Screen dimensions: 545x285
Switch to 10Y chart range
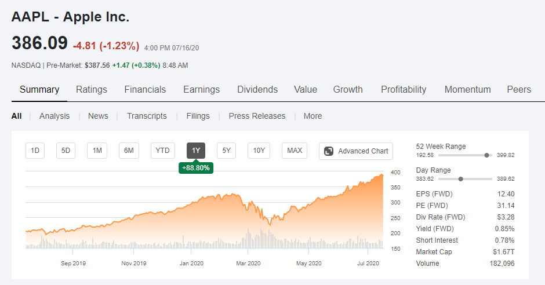tap(259, 151)
